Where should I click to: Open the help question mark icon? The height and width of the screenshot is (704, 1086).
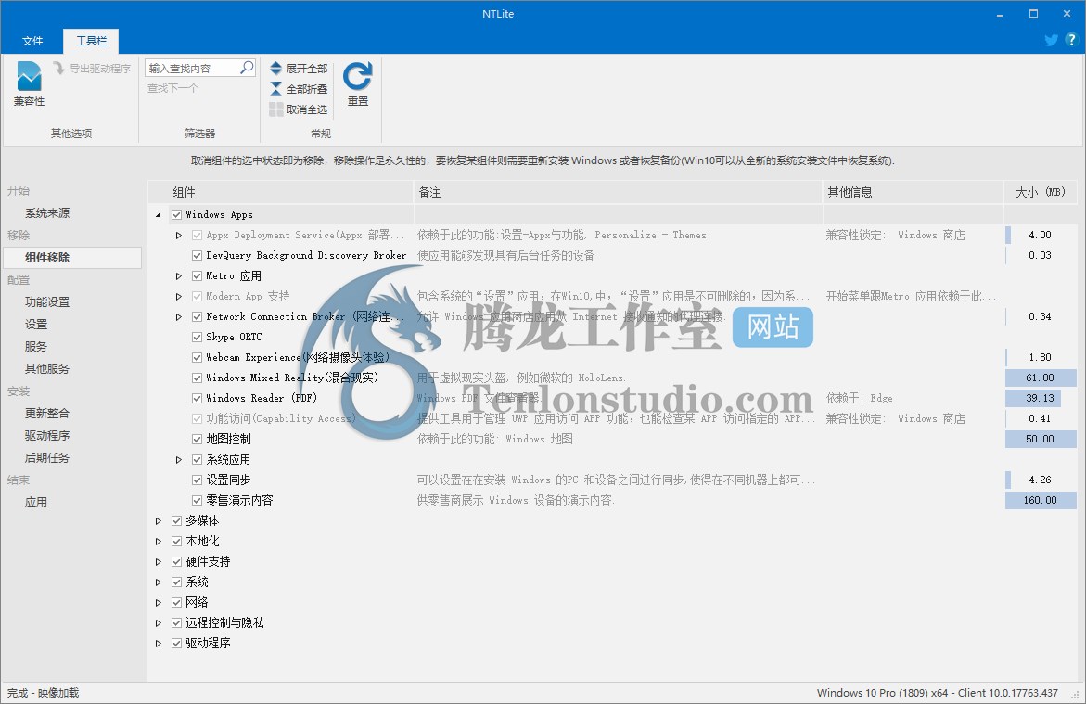[1071, 40]
